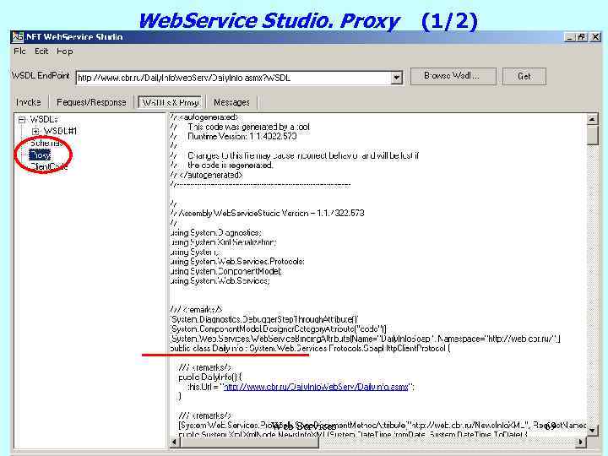Open the Messages tab

[231, 102]
